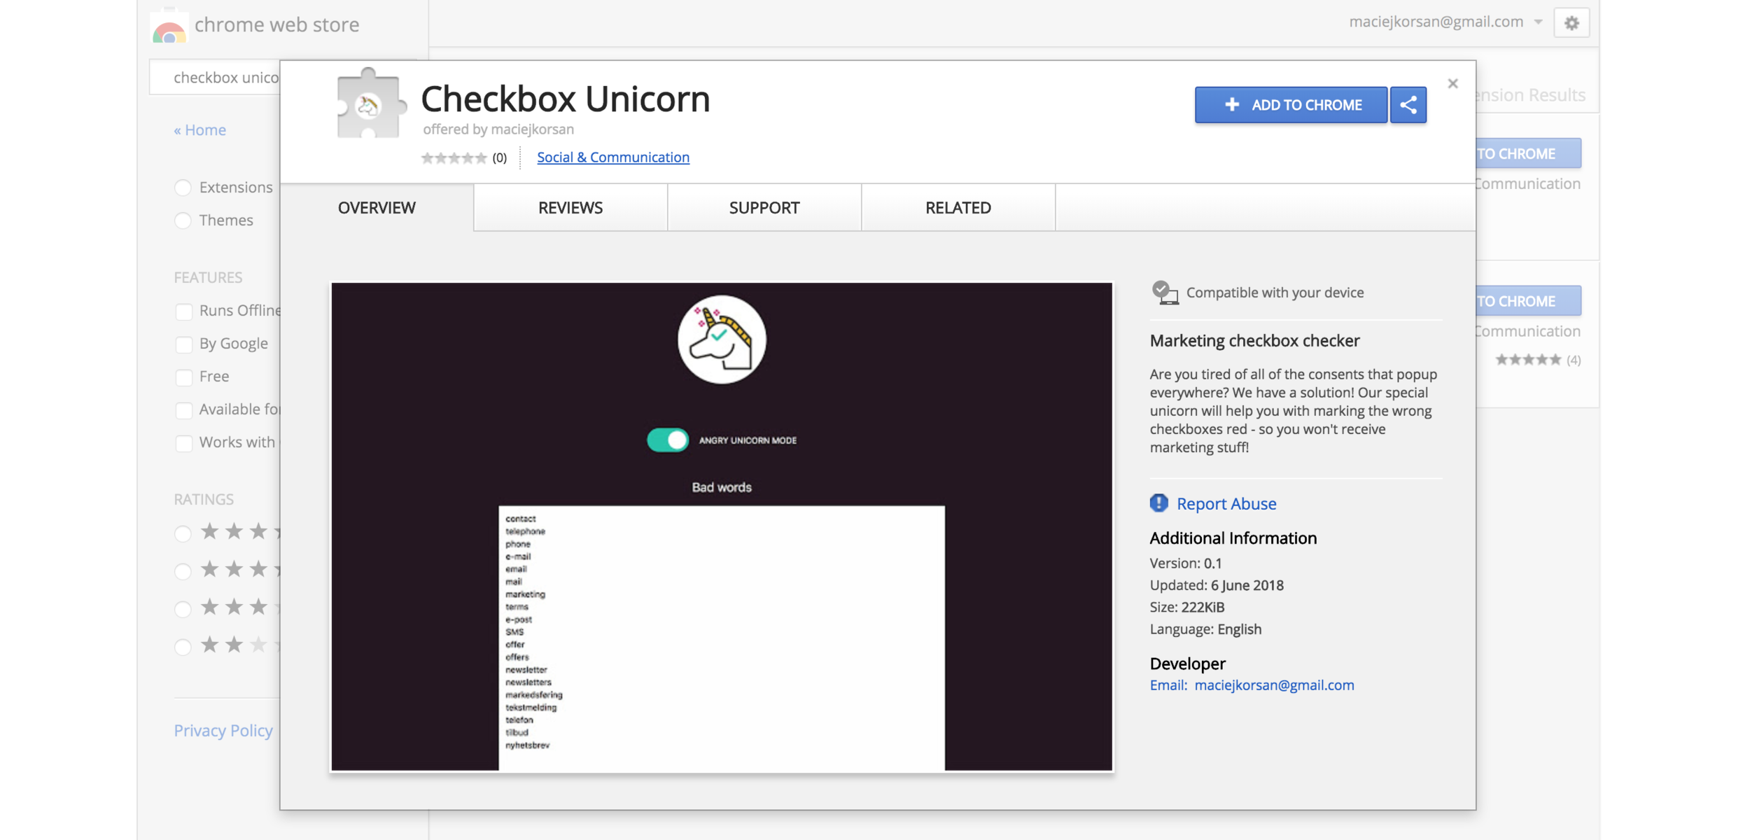Close the extension details dialog
Viewport: 1750px width, 840px height.
click(1452, 83)
